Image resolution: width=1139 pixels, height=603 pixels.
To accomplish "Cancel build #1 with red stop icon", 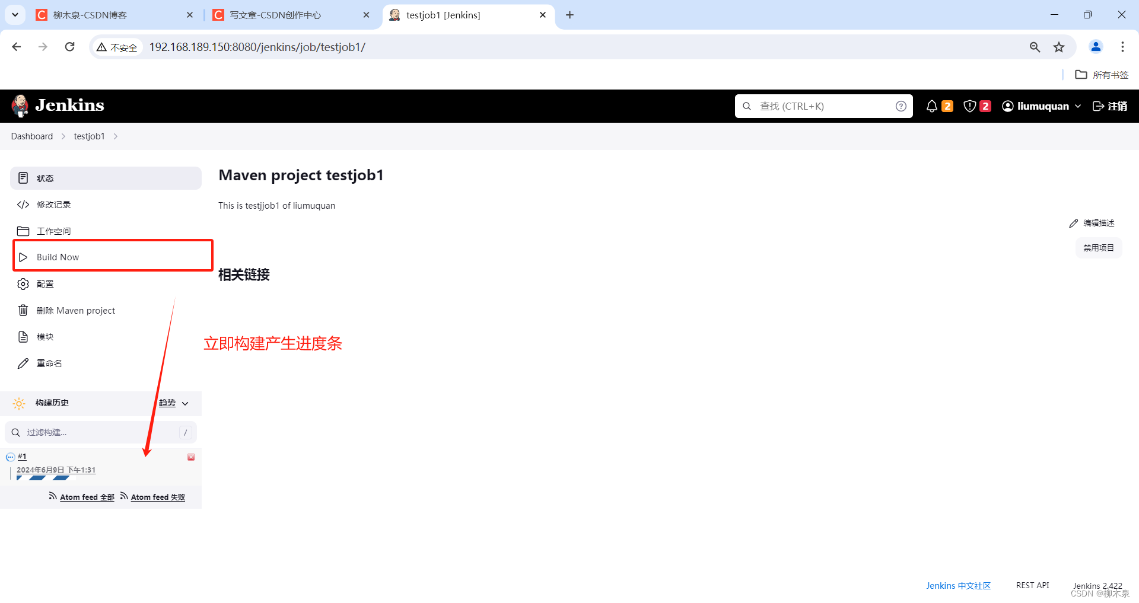I will pyautogui.click(x=191, y=457).
